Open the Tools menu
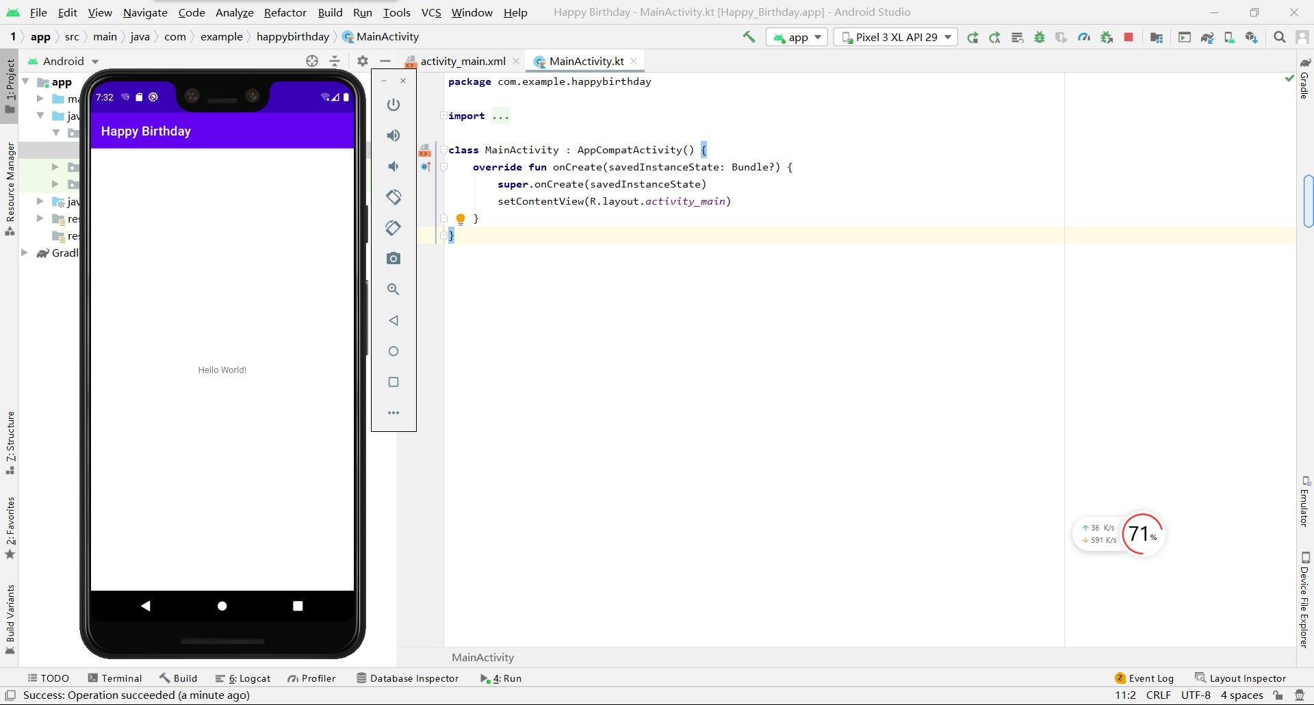Screen dimensions: 1314x705 tap(396, 12)
